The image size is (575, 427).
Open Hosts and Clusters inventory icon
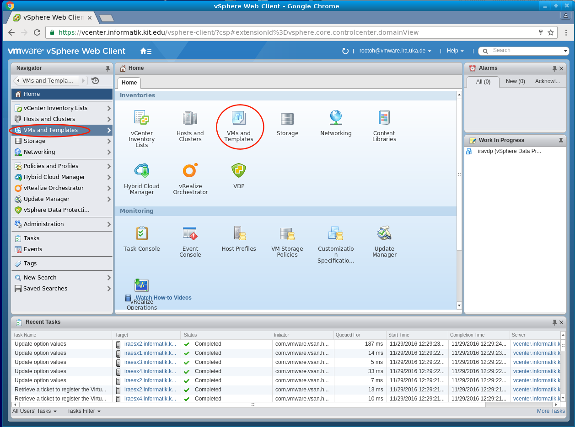pos(190,118)
